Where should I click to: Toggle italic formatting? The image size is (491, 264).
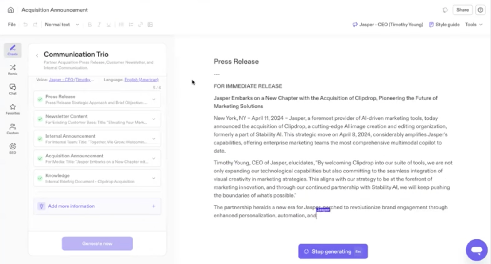pyautogui.click(x=99, y=25)
